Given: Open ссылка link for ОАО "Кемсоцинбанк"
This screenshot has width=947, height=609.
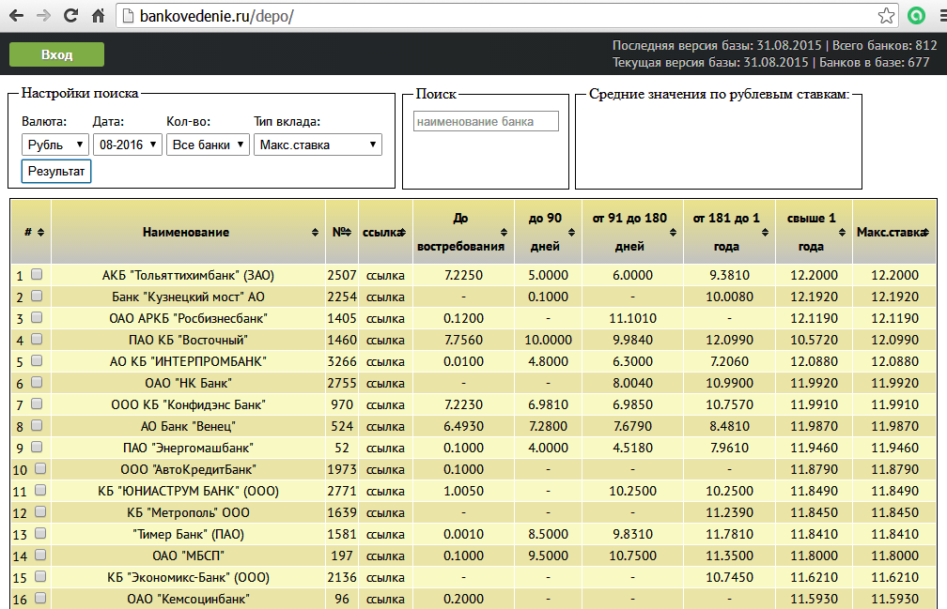Looking at the screenshot, I should (385, 600).
